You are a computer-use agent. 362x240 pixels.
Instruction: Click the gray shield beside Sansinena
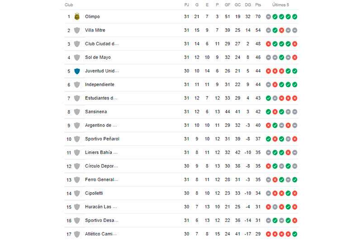(77, 112)
